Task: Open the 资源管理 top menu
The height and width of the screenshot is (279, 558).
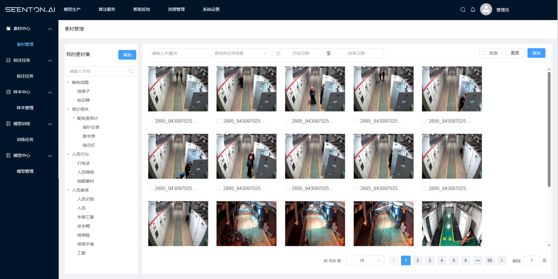Action: 176,9
